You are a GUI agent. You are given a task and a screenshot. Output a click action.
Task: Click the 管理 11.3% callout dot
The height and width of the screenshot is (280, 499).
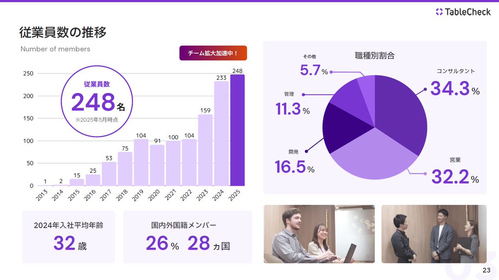303,94
